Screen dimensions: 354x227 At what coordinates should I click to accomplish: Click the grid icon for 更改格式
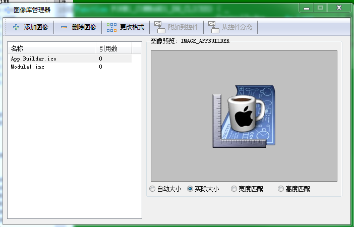click(x=111, y=27)
